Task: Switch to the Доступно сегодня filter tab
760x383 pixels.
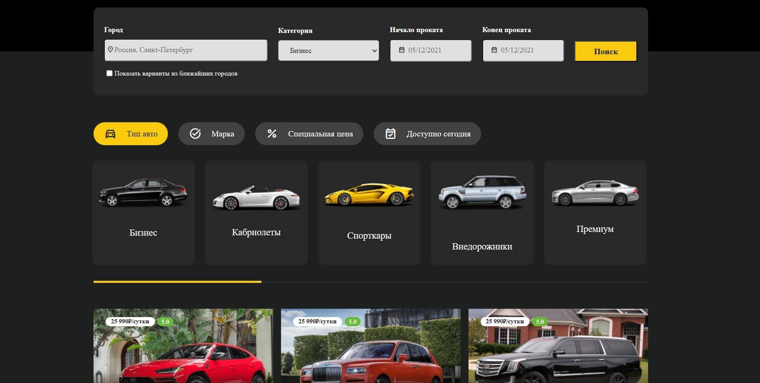Action: (427, 134)
